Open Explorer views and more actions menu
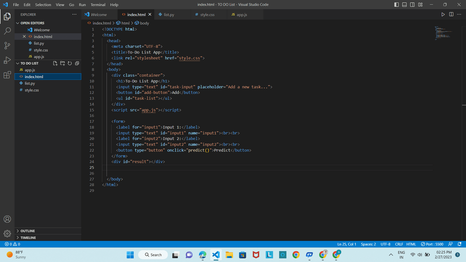The image size is (466, 262). point(74,15)
